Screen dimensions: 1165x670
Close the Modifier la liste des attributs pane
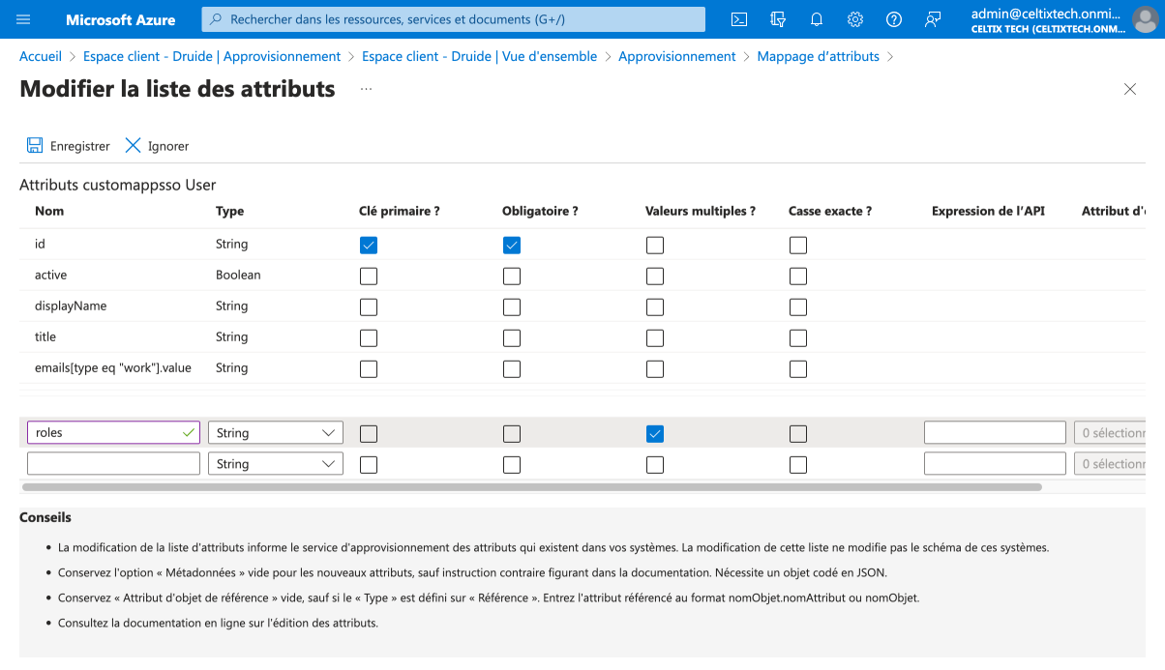[1130, 89]
